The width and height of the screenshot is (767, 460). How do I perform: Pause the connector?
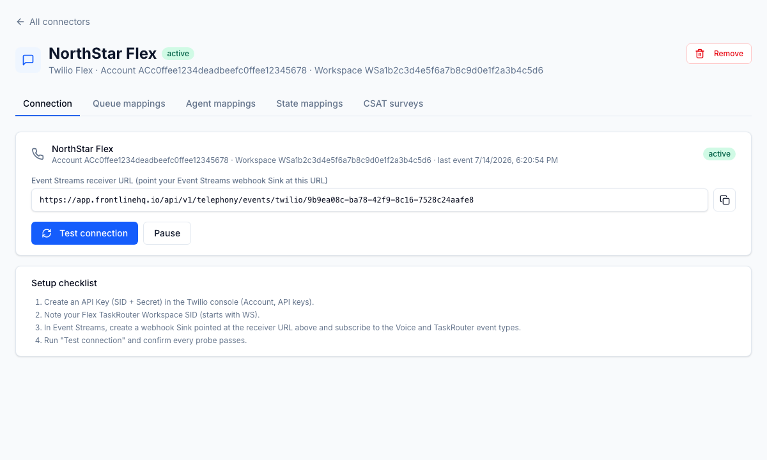click(167, 233)
